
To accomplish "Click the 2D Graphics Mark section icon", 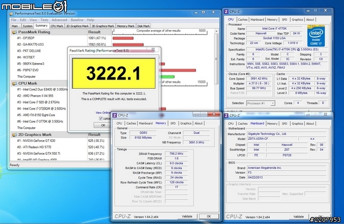I will tap(15, 135).
